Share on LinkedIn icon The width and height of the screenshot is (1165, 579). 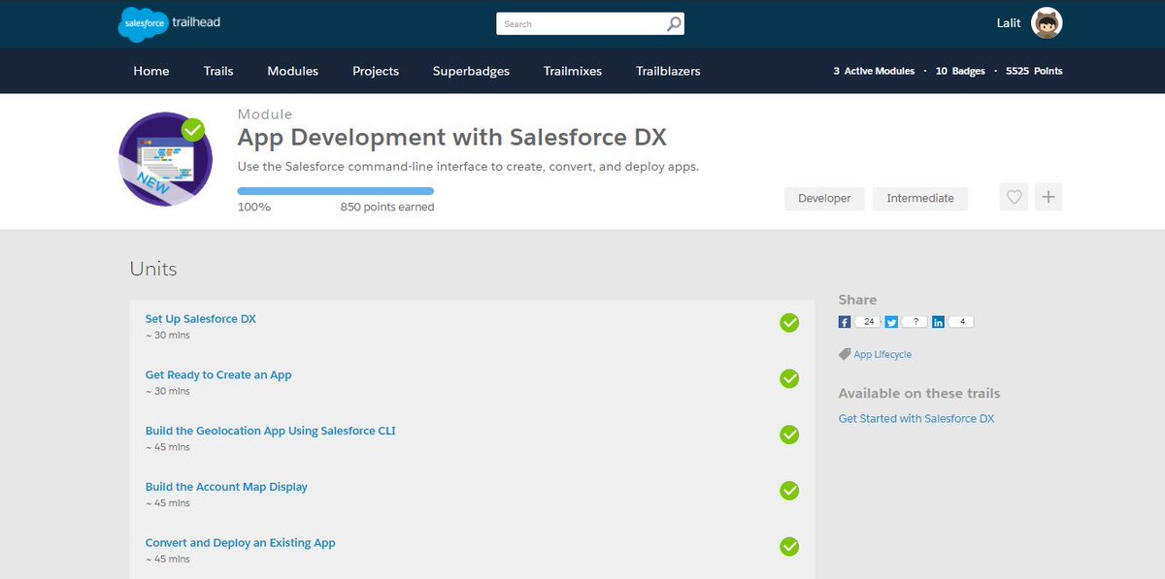click(x=938, y=322)
